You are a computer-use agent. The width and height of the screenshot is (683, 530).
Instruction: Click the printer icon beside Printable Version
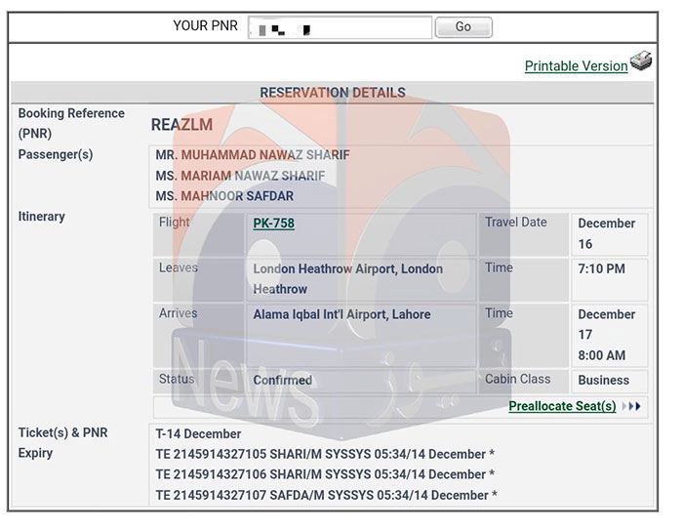point(641,61)
